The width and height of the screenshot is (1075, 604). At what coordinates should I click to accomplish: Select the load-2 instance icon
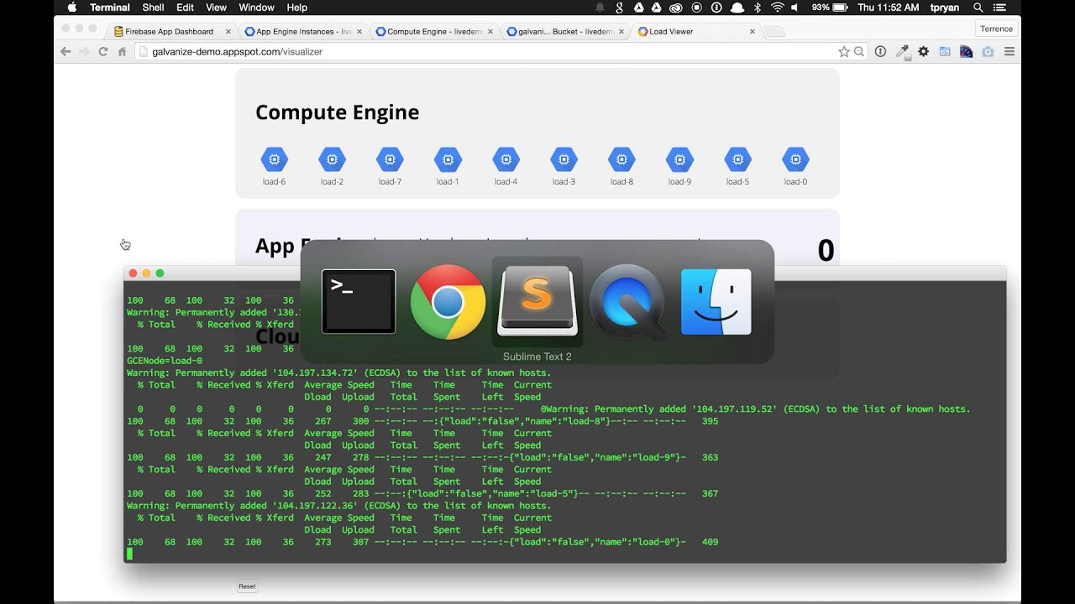pyautogui.click(x=332, y=159)
